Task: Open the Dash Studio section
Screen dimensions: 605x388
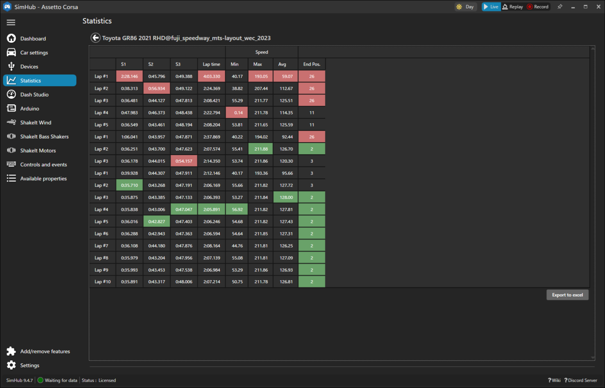Action: (39, 95)
